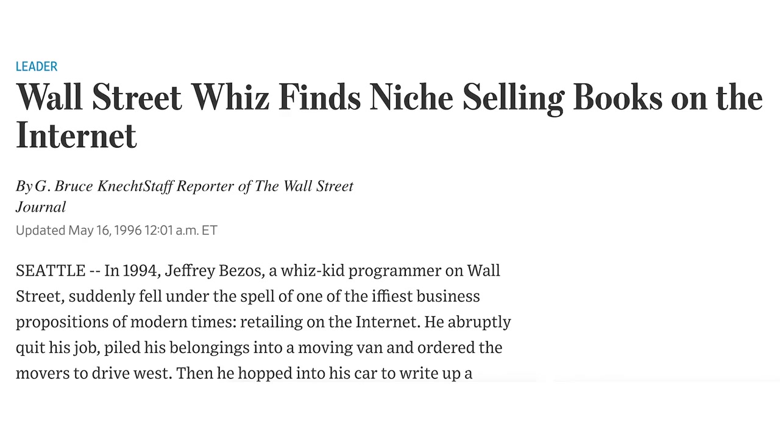The width and height of the screenshot is (780, 438).
Task: Click the year "1994" in the paragraph
Action: coord(140,271)
